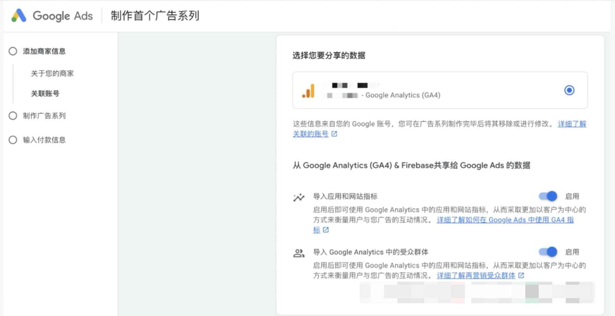This screenshot has height=316, width=615.
Task: Click the people icon beside 受众群体
Action: [299, 253]
